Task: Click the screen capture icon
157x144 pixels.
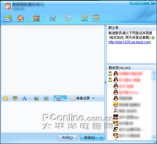Action: [x=46, y=98]
